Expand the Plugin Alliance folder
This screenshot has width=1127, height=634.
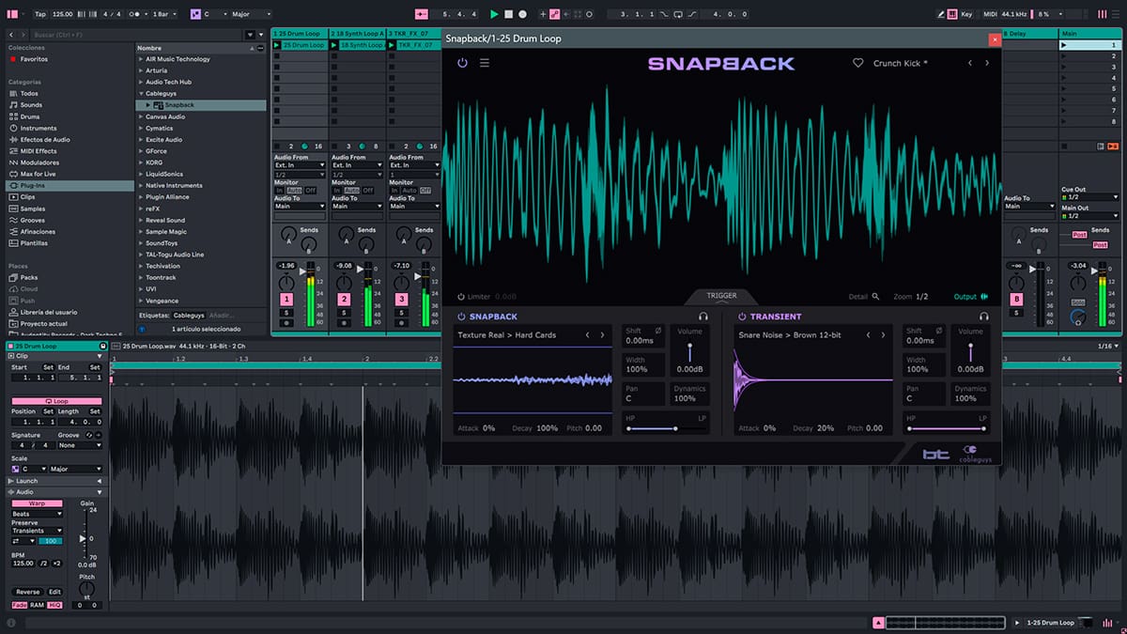141,197
